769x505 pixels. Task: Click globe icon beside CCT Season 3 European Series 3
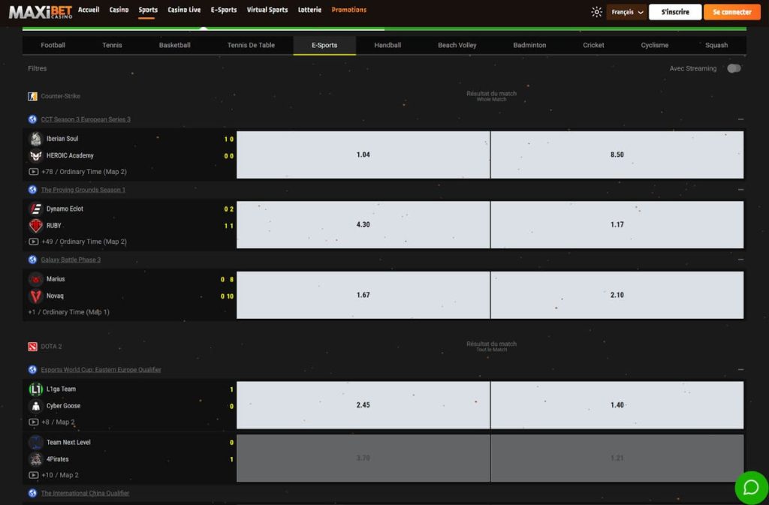click(32, 119)
